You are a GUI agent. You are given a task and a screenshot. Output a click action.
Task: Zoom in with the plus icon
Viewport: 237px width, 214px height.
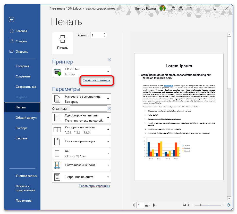tap(223, 205)
